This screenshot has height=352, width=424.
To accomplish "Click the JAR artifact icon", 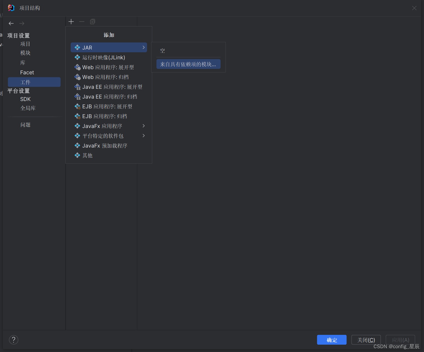I will (x=77, y=47).
